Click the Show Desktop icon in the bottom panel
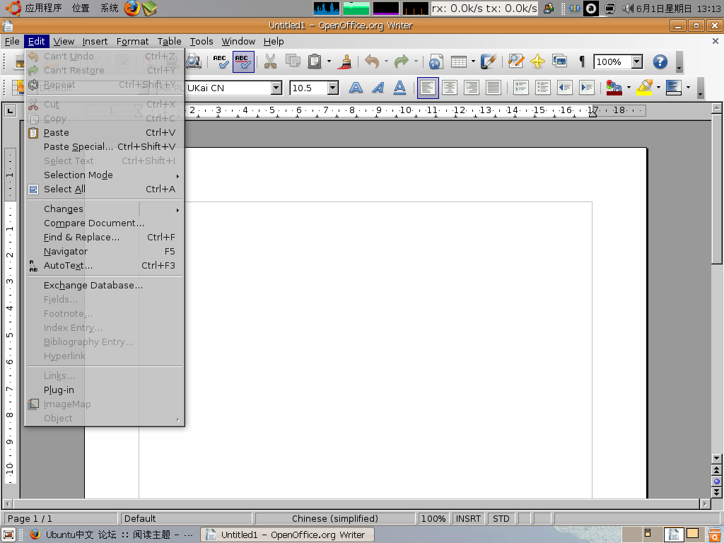The image size is (724, 543). coord(8,535)
